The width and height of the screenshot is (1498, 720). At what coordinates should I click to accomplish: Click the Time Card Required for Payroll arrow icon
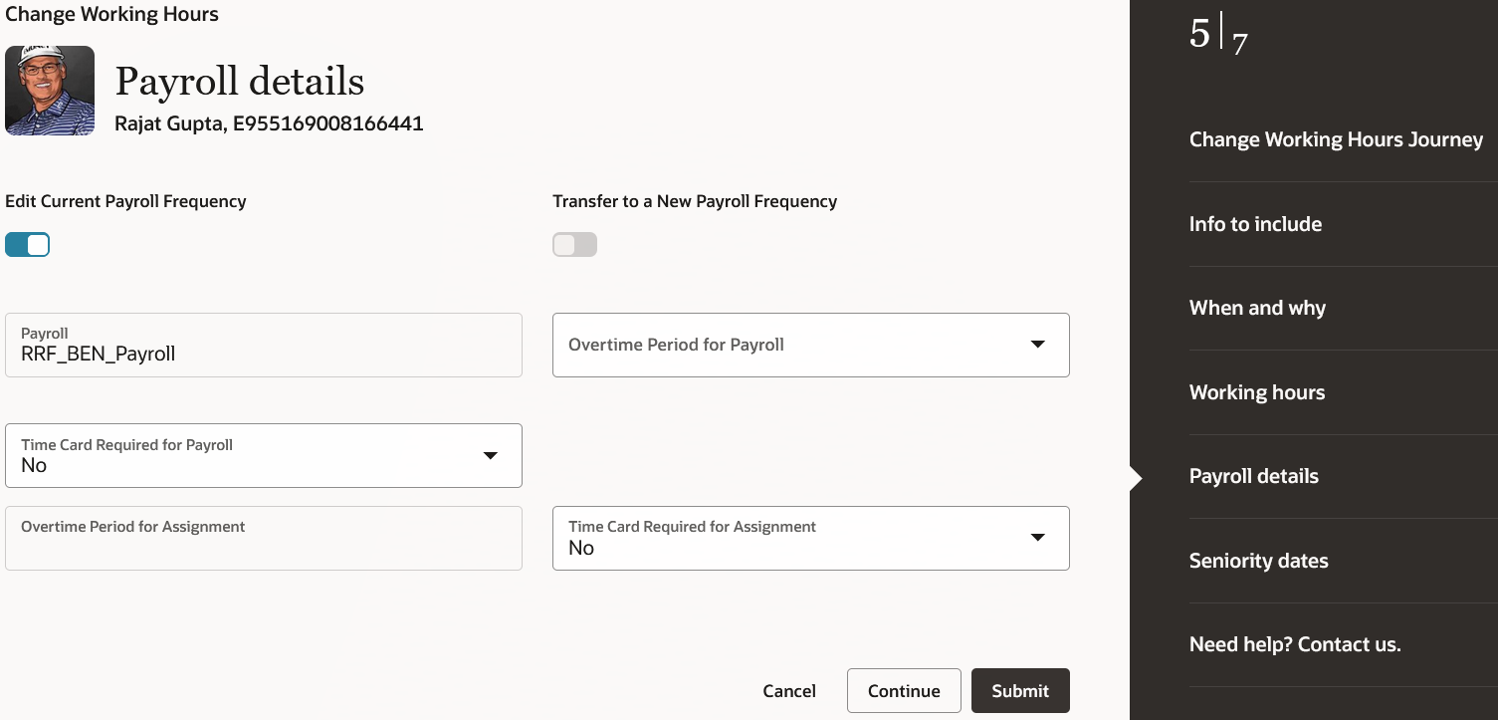tap(490, 455)
